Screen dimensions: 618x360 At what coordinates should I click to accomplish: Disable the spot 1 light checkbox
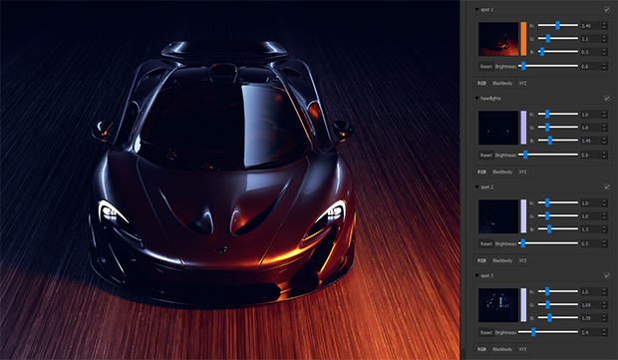tap(607, 9)
